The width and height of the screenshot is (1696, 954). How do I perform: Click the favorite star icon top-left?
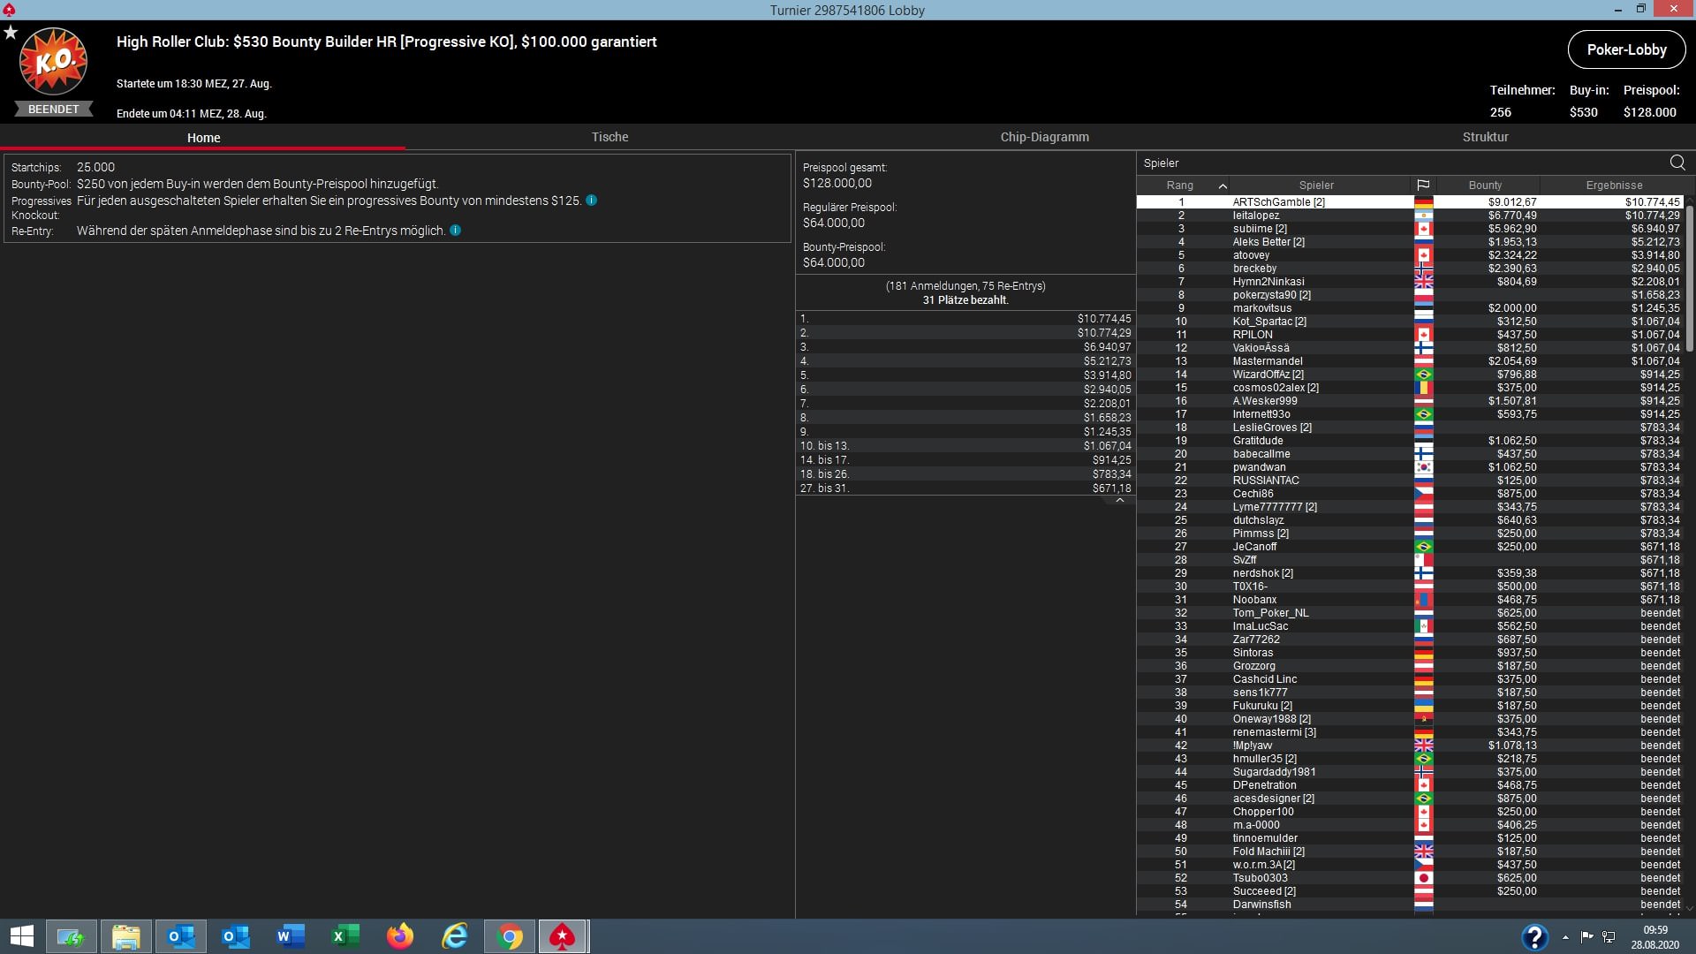(x=11, y=33)
